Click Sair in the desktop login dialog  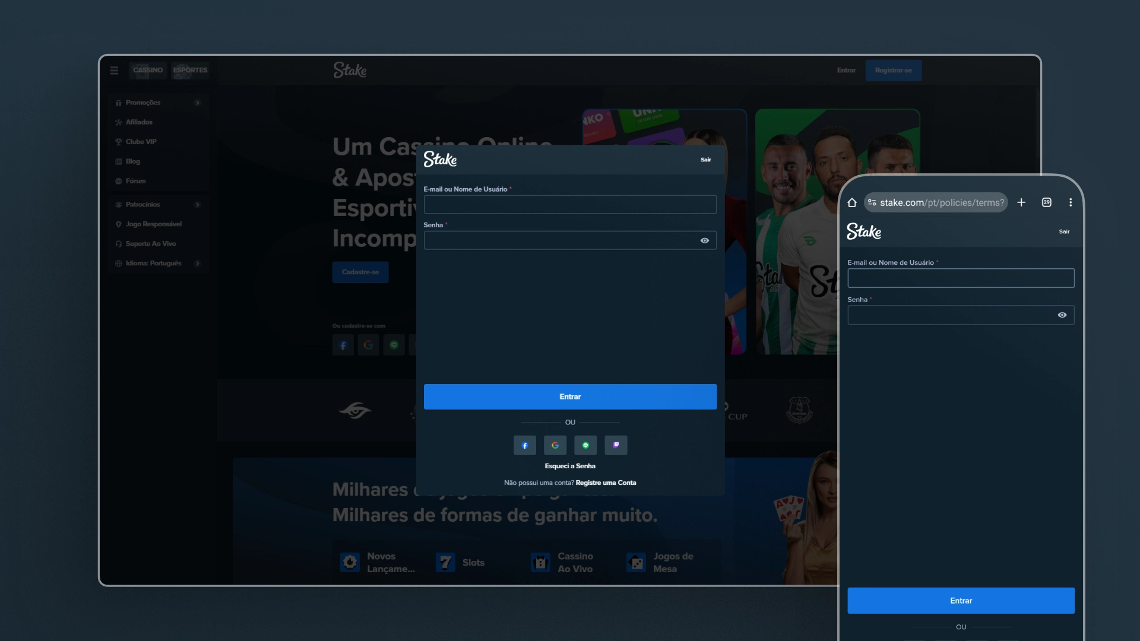pyautogui.click(x=705, y=160)
